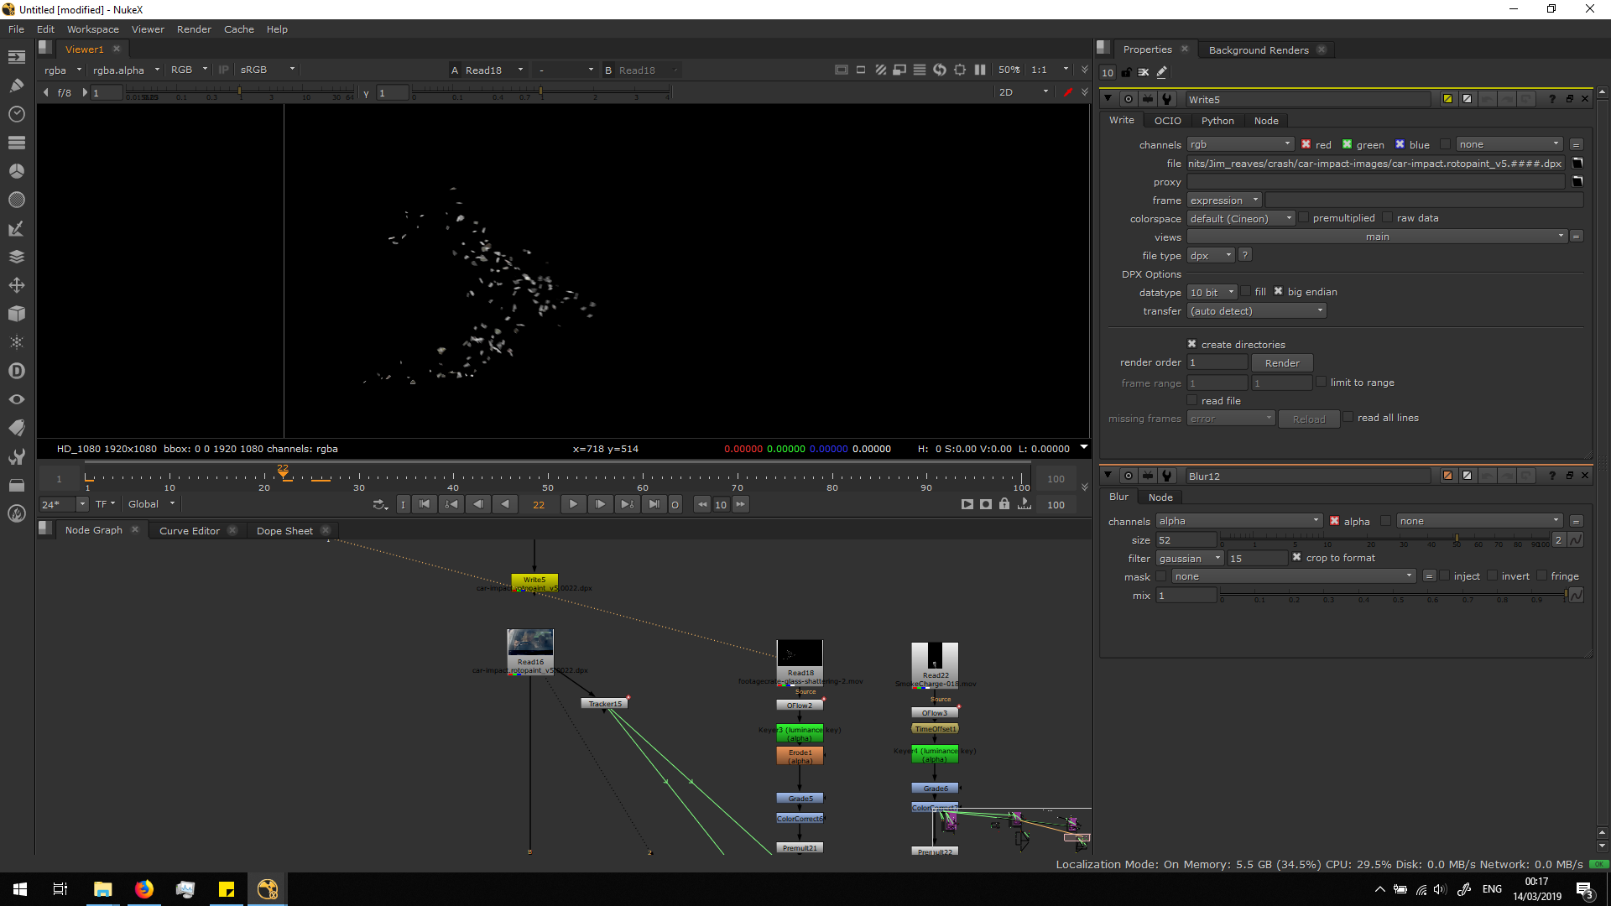Image resolution: width=1611 pixels, height=906 pixels.
Task: Open the Deep nodes D icon
Action: (x=16, y=371)
